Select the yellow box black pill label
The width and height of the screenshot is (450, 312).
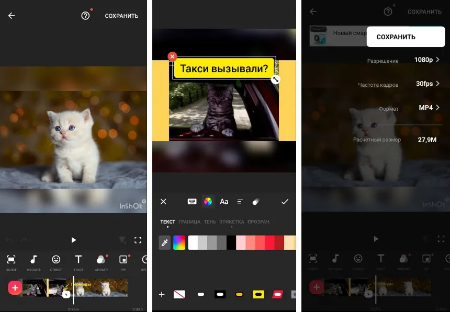258,294
